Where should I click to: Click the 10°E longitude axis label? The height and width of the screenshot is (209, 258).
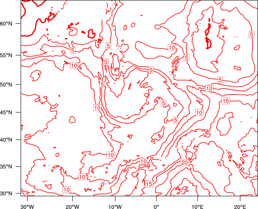(x=197, y=207)
